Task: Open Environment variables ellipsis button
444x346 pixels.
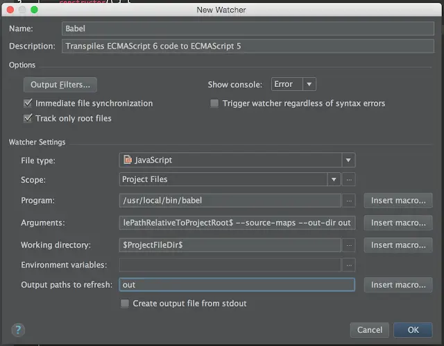Action: 349,265
